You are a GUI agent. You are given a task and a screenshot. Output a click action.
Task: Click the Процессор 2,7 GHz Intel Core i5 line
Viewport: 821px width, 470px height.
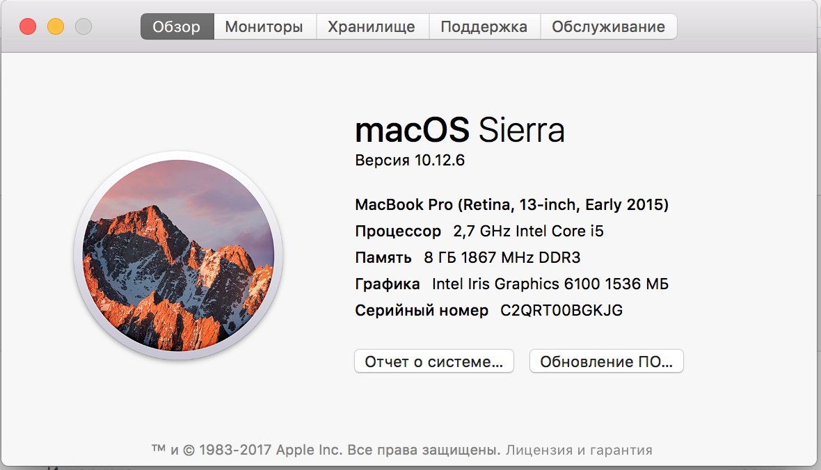(479, 232)
